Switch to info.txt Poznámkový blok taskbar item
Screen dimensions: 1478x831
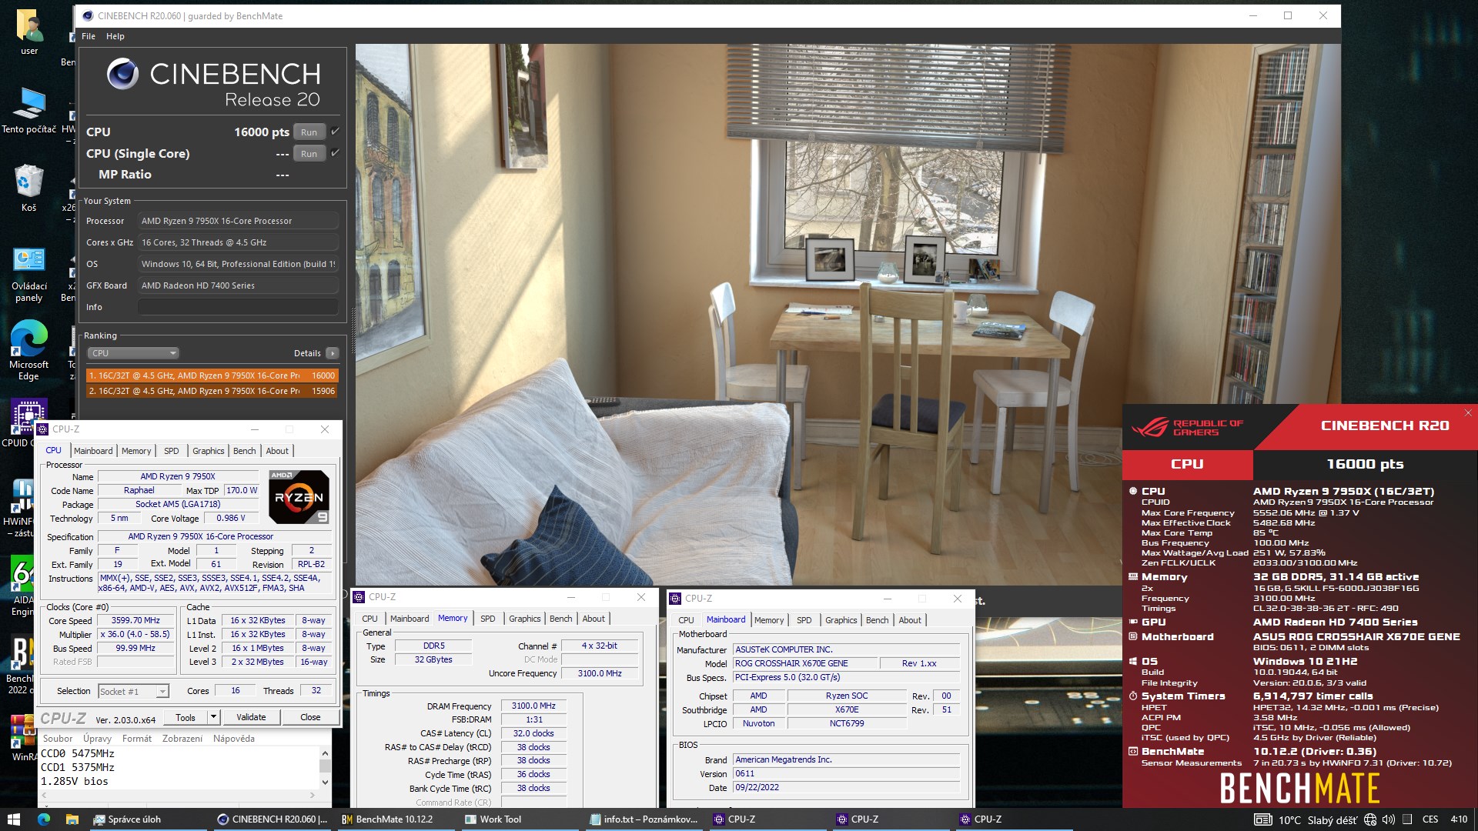click(644, 819)
